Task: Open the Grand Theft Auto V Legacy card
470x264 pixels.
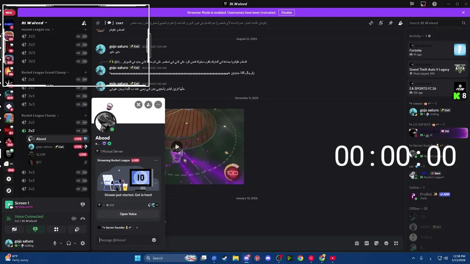Action: (x=438, y=69)
